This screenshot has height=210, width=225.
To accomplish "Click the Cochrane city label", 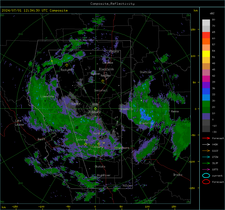I will point(82,140).
